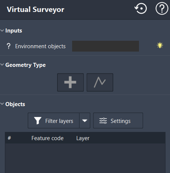Click the empty objects table area
The width and height of the screenshot is (170, 173).
(x=85, y=158)
